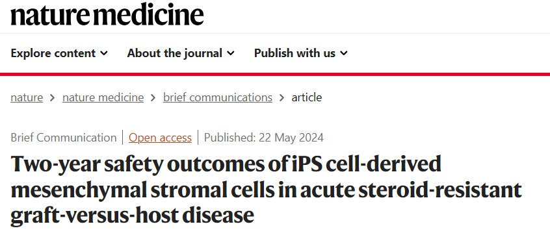Open the nature medicine breadcrumb link

point(103,97)
